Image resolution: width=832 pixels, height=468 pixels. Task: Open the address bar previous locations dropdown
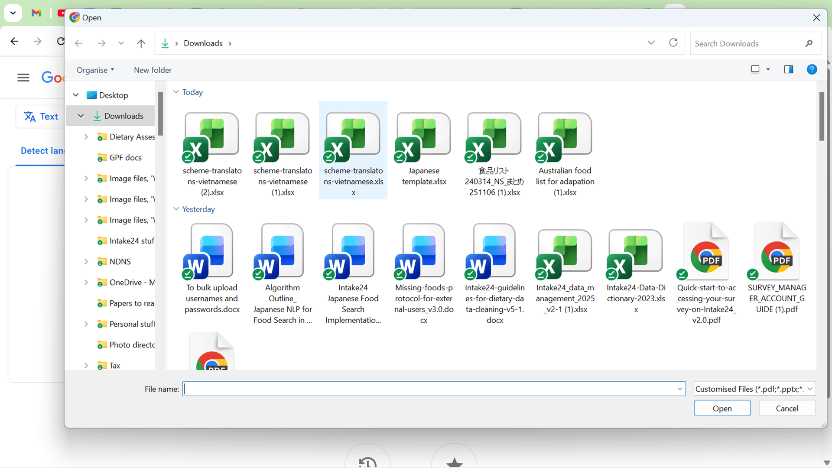pos(651,42)
